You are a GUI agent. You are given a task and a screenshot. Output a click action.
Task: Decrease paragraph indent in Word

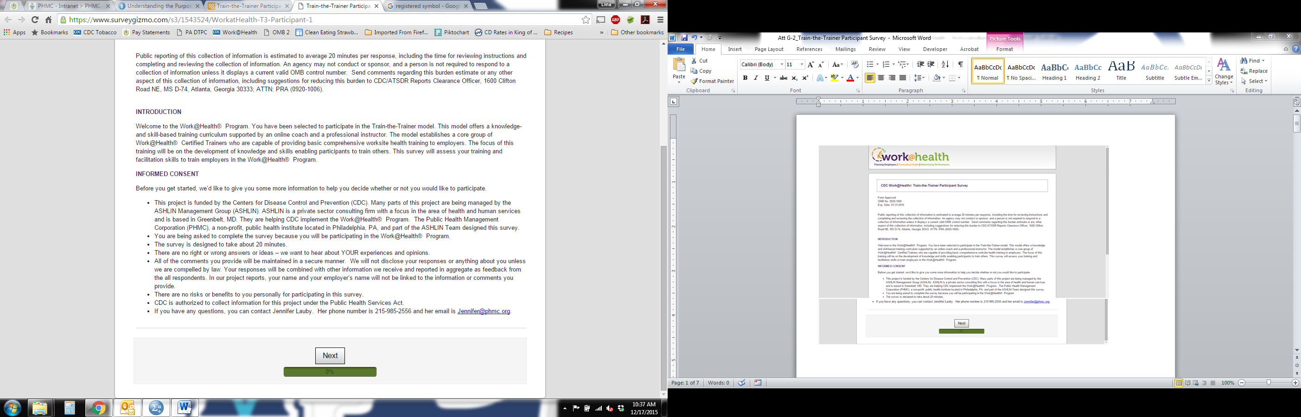coord(920,64)
